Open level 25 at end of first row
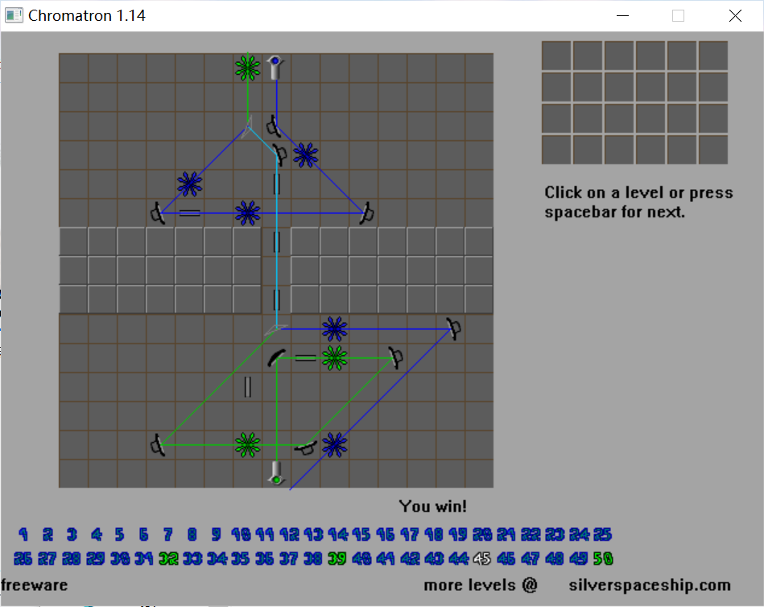The height and width of the screenshot is (607, 764). [x=602, y=534]
